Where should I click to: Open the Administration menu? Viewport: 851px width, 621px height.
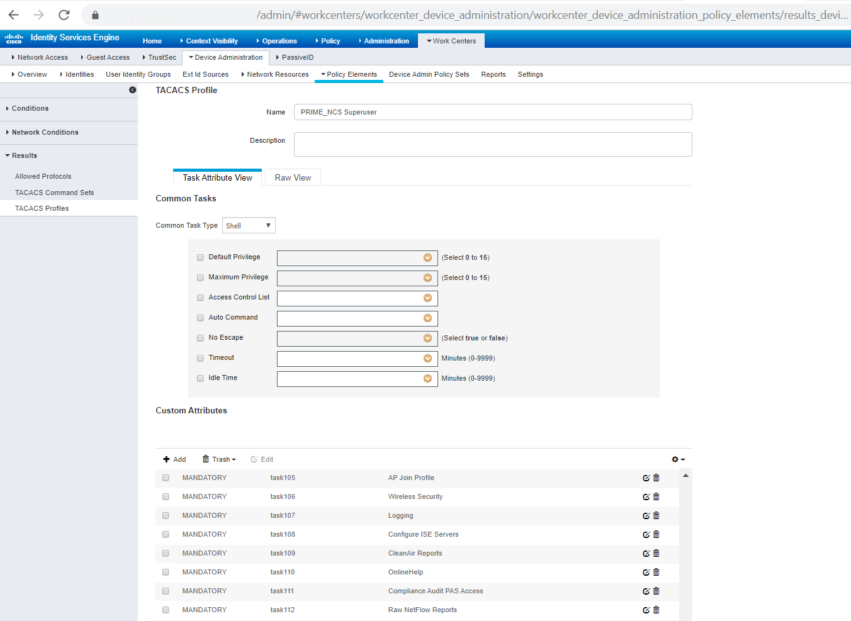point(384,41)
